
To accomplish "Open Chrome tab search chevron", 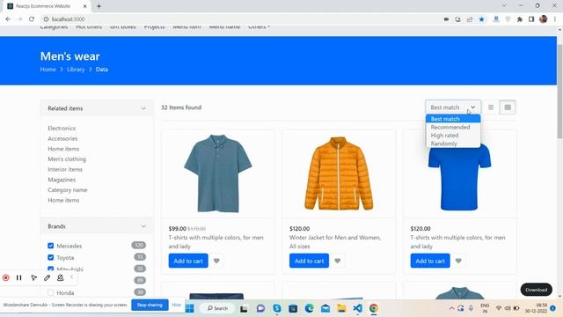I will pos(504,6).
